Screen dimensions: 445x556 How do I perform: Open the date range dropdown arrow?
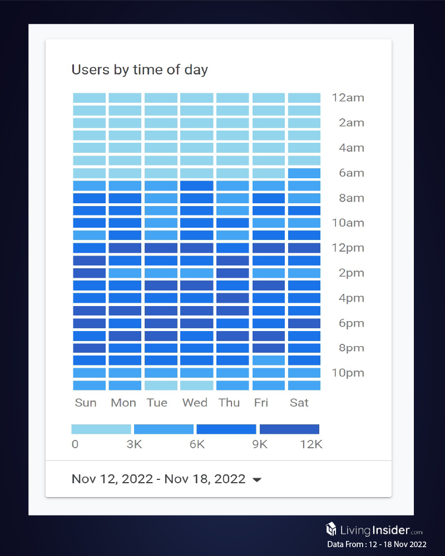(x=256, y=479)
